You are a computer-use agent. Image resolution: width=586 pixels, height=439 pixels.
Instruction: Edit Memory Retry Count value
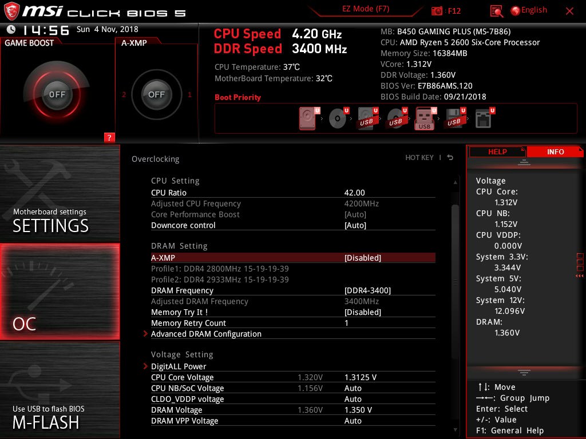click(346, 323)
